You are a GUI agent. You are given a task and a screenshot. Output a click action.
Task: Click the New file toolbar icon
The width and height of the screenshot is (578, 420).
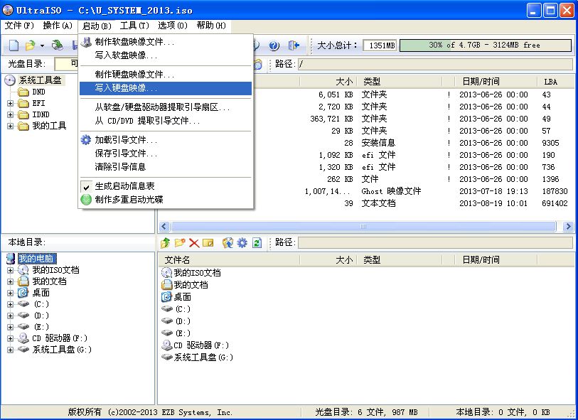[14, 45]
